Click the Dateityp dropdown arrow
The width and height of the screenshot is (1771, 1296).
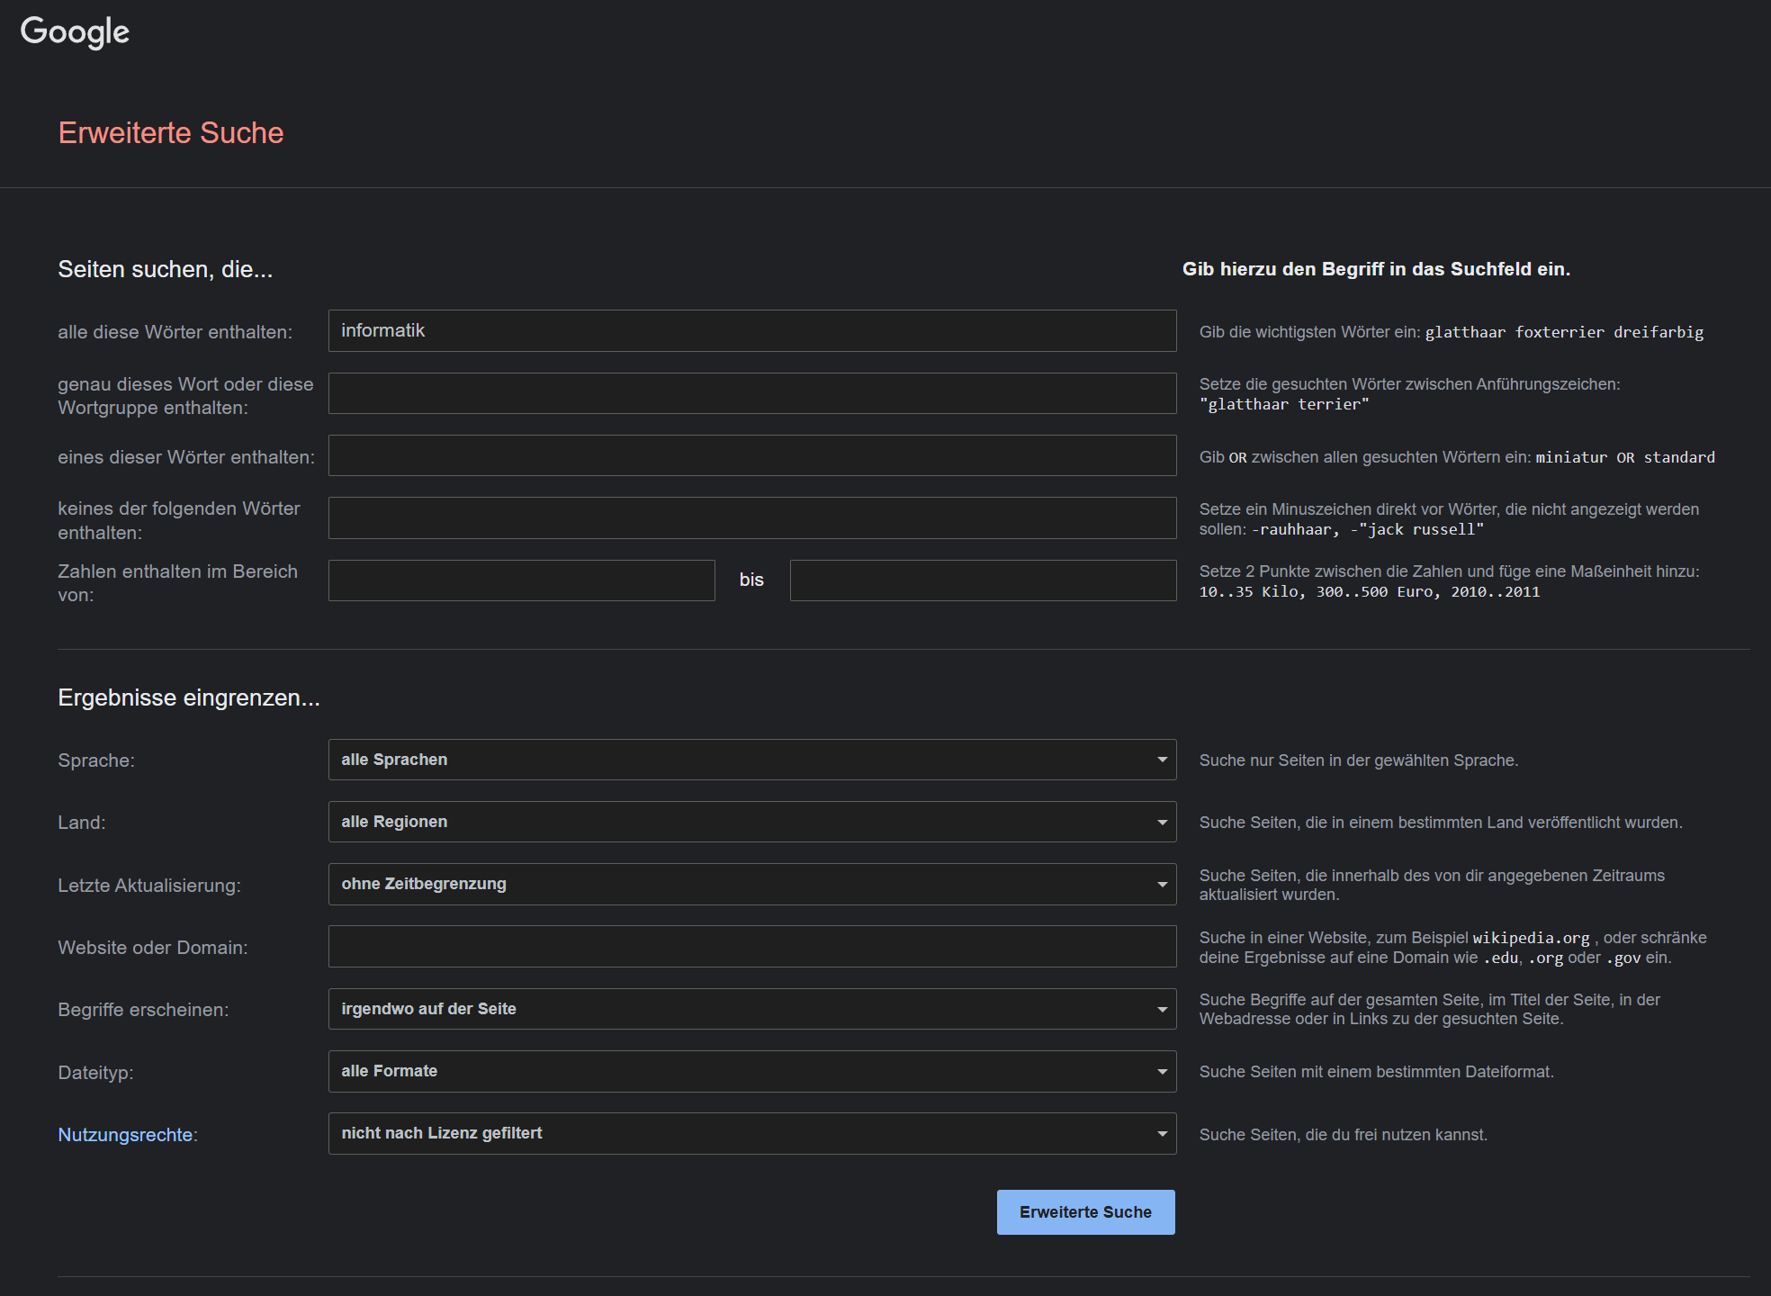point(1162,1071)
